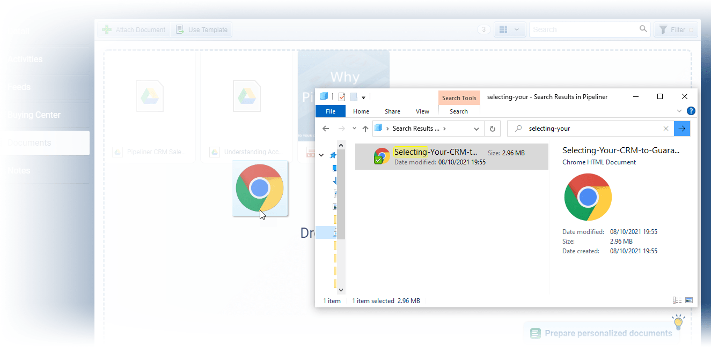Go up one folder with the up arrow

click(365, 129)
